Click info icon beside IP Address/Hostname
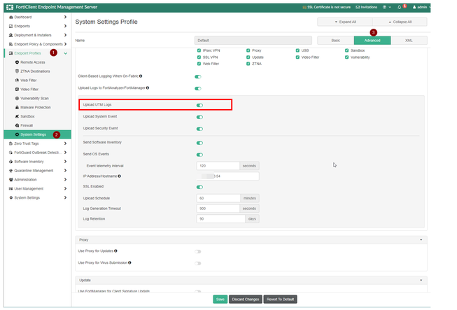 119,176
